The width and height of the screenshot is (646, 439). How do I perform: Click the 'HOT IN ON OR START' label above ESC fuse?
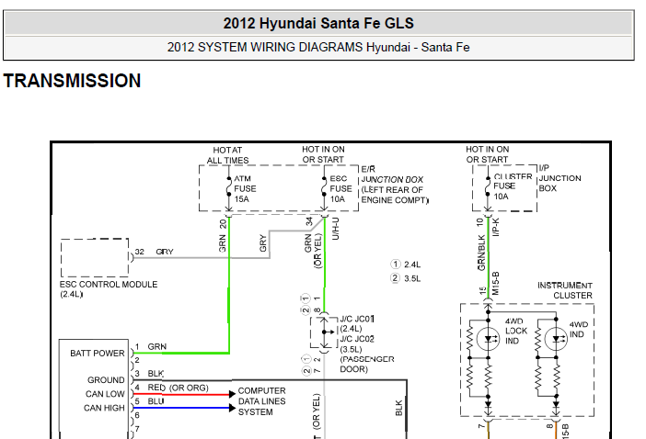pos(323,154)
